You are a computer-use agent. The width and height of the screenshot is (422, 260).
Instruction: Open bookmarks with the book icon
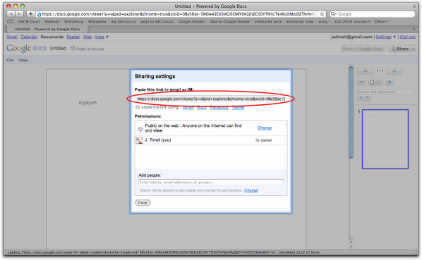tap(10, 21)
